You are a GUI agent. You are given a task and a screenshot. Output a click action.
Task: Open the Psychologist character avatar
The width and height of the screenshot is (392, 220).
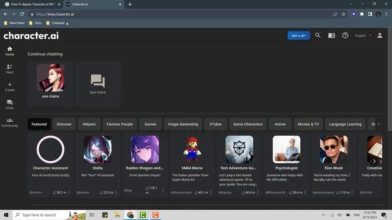[287, 149]
